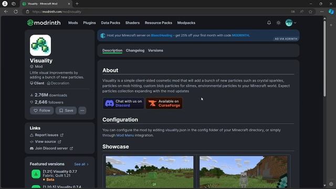Open the Report issues link
The height and width of the screenshot is (189, 336).
[47, 135]
